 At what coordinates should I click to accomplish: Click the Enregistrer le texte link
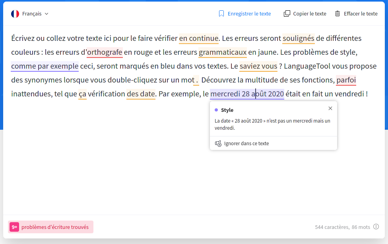point(249,13)
